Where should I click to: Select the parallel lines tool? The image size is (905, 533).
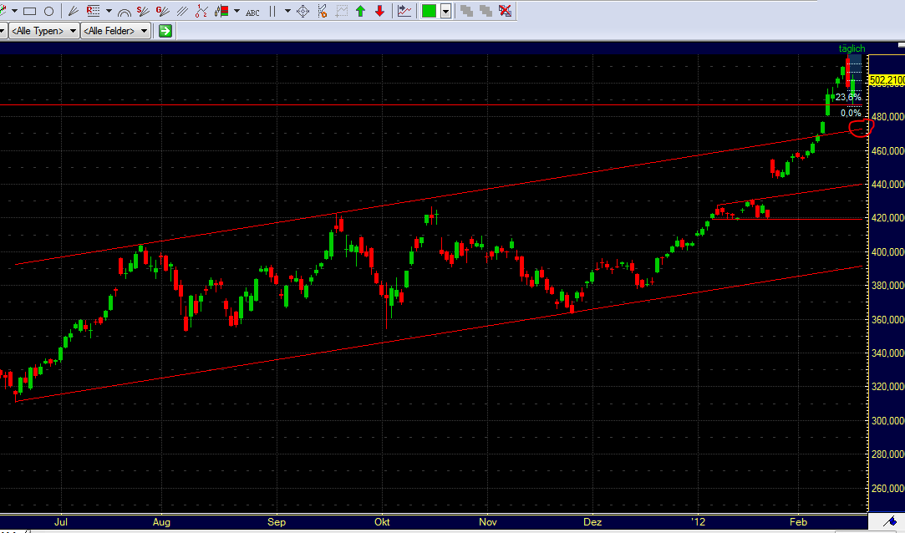pos(182,11)
